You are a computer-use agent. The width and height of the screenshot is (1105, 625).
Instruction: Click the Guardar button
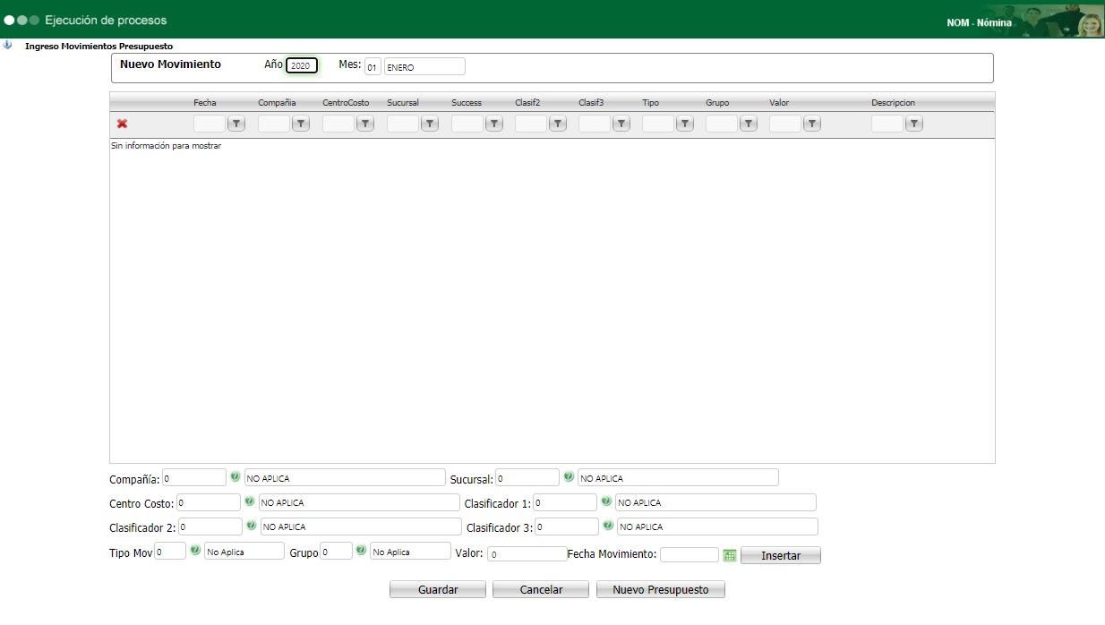438,590
